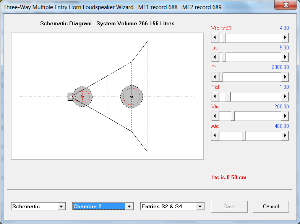Click the Atc value 400.00
The width and height of the screenshot is (300, 224).
(x=281, y=126)
